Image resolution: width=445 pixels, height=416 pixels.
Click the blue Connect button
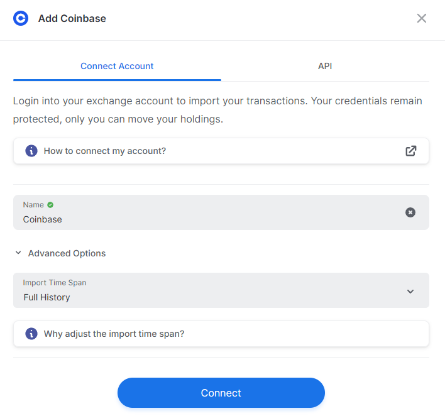(221, 393)
